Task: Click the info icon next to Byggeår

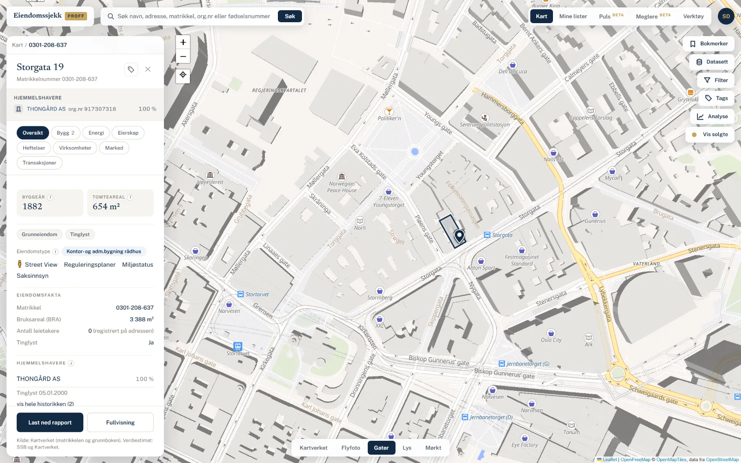Action: tap(50, 197)
